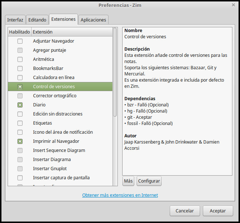Select Corrector ortográfico in the list

point(55,96)
